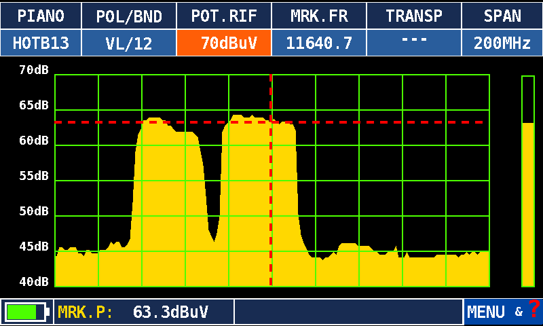
Task: Tap the red question mark help icon
Action: click(534, 308)
